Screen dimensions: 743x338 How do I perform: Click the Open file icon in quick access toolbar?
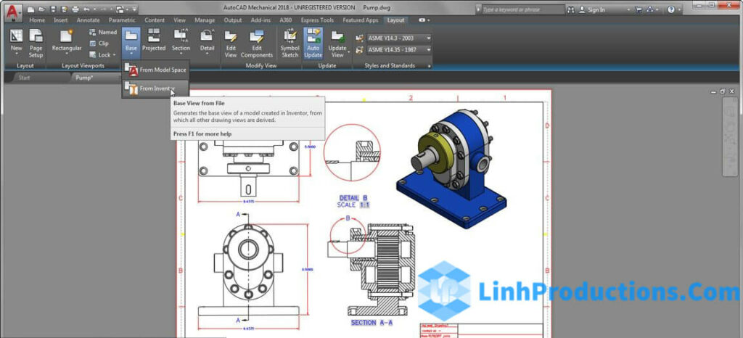[41, 9]
